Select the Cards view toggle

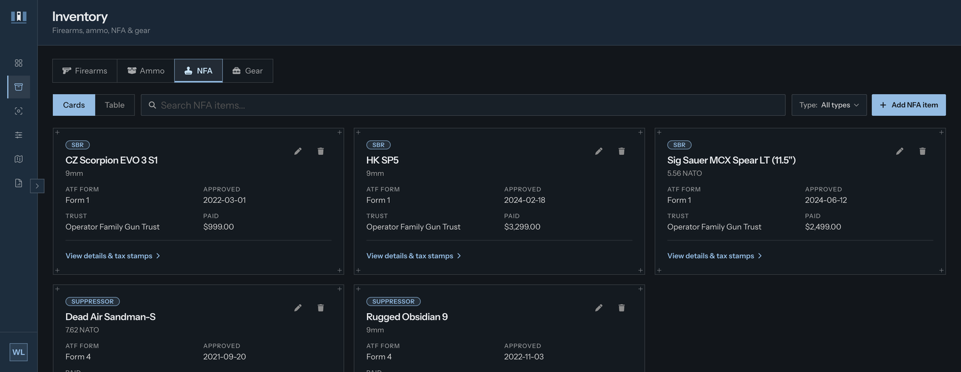pyautogui.click(x=74, y=105)
